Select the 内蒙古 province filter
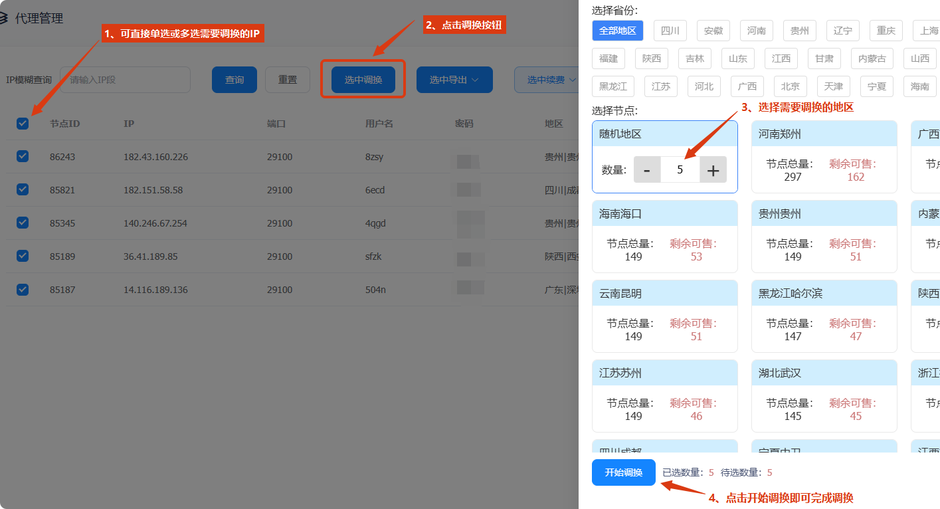The height and width of the screenshot is (509, 940). coord(872,58)
